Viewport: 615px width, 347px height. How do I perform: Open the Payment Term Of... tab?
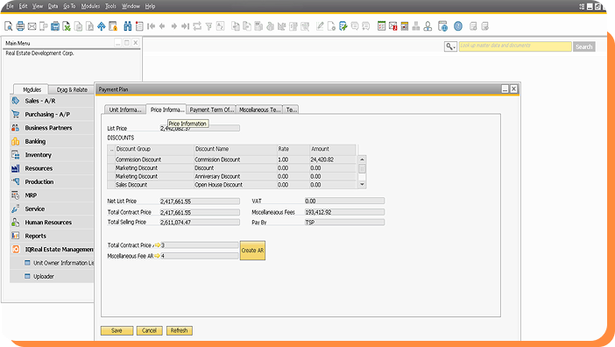(x=211, y=110)
